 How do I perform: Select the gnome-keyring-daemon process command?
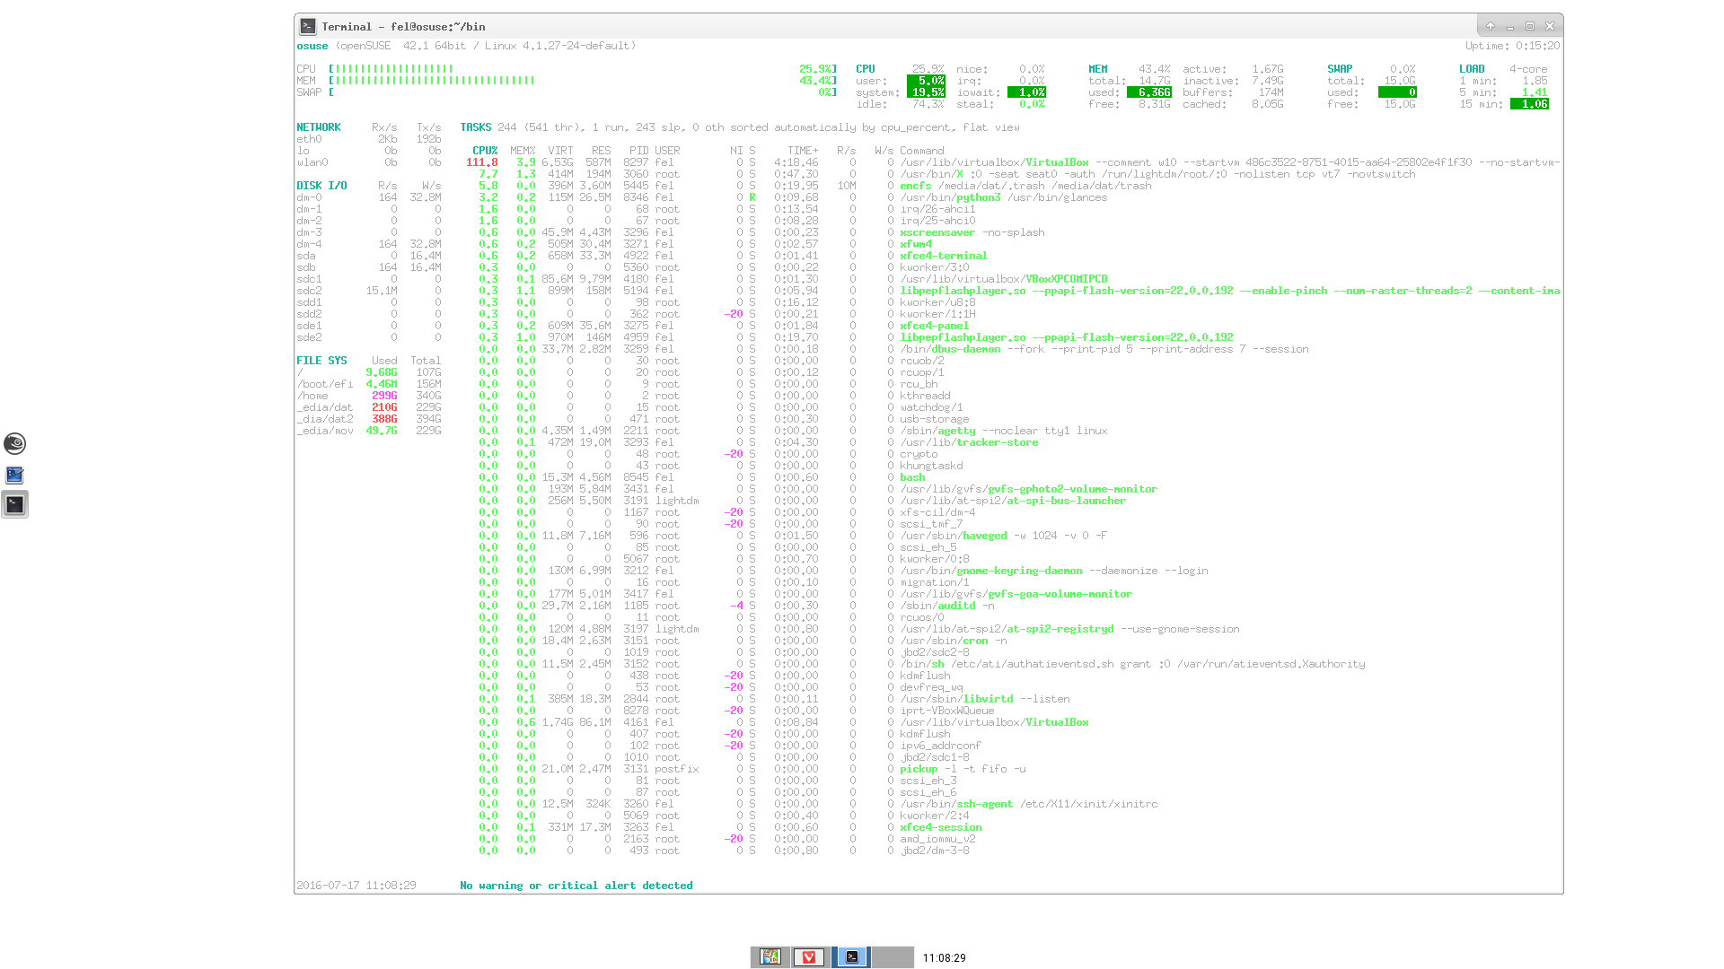pos(1054,571)
